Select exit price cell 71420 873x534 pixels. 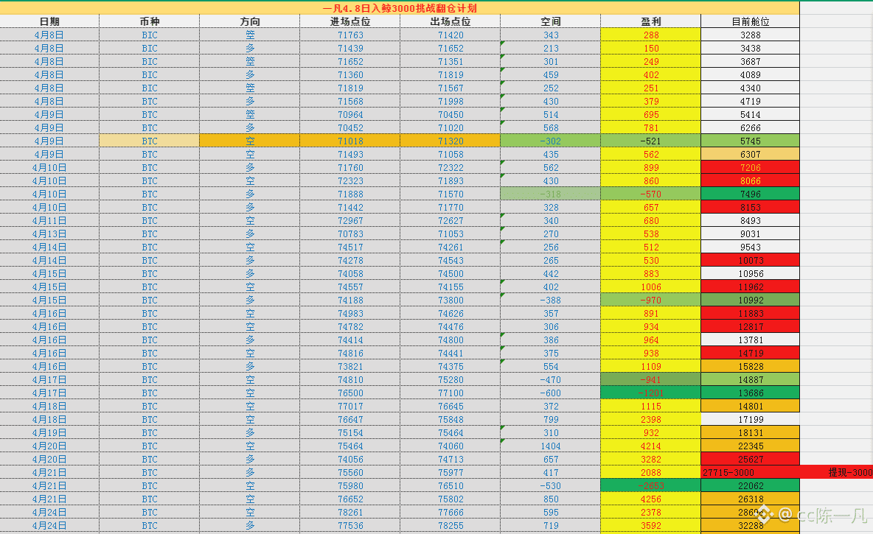click(x=450, y=35)
